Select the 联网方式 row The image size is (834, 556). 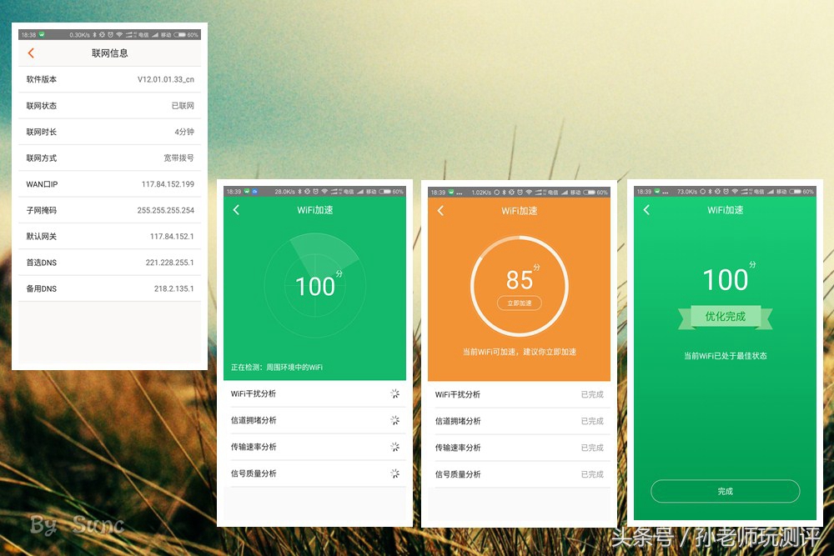coord(109,158)
